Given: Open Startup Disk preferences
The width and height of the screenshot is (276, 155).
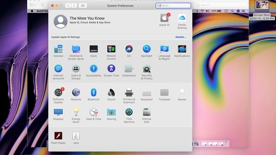Looking at the screenshot, I should coord(147,112).
